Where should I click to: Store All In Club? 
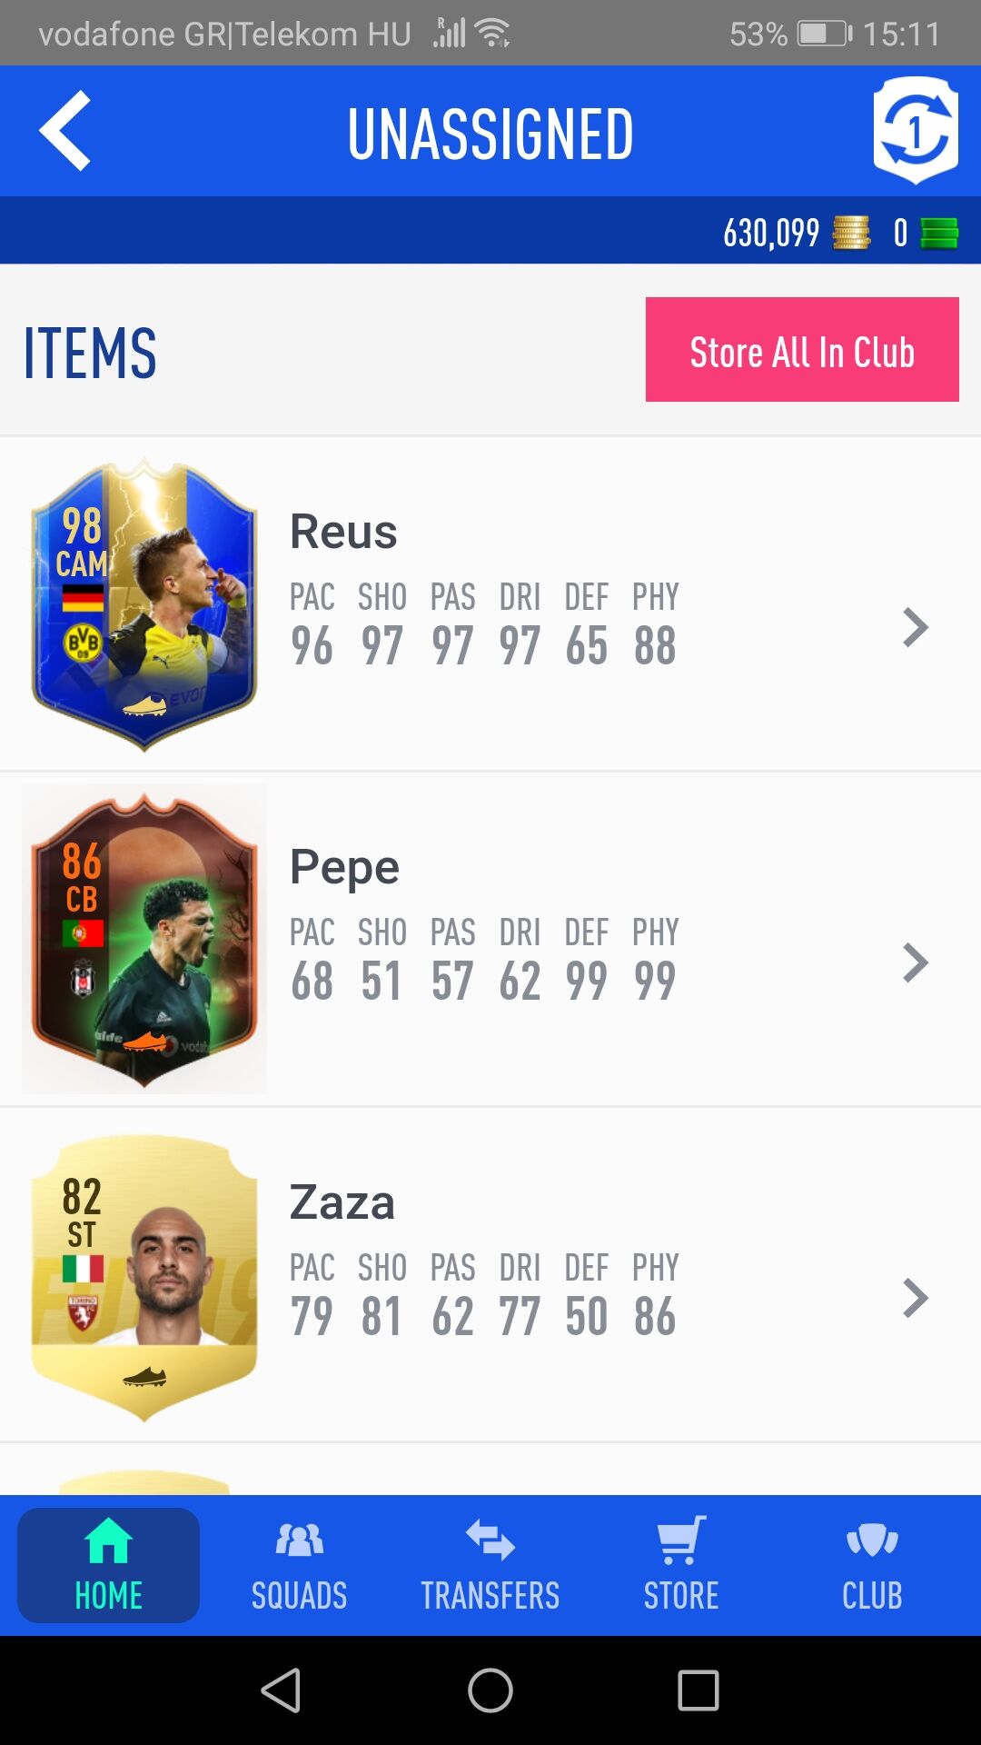[802, 349]
